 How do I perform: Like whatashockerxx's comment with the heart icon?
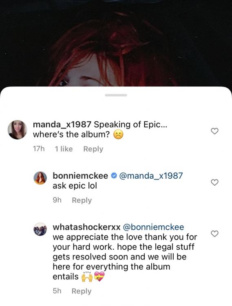[214, 234]
